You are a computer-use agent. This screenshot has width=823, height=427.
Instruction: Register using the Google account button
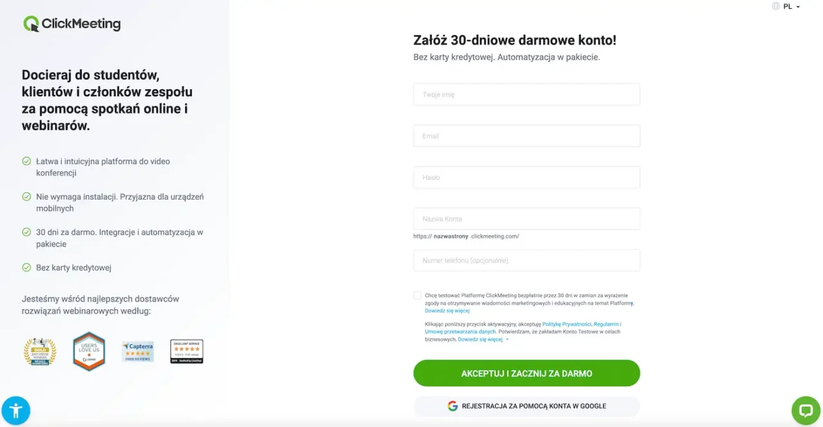pyautogui.click(x=526, y=406)
